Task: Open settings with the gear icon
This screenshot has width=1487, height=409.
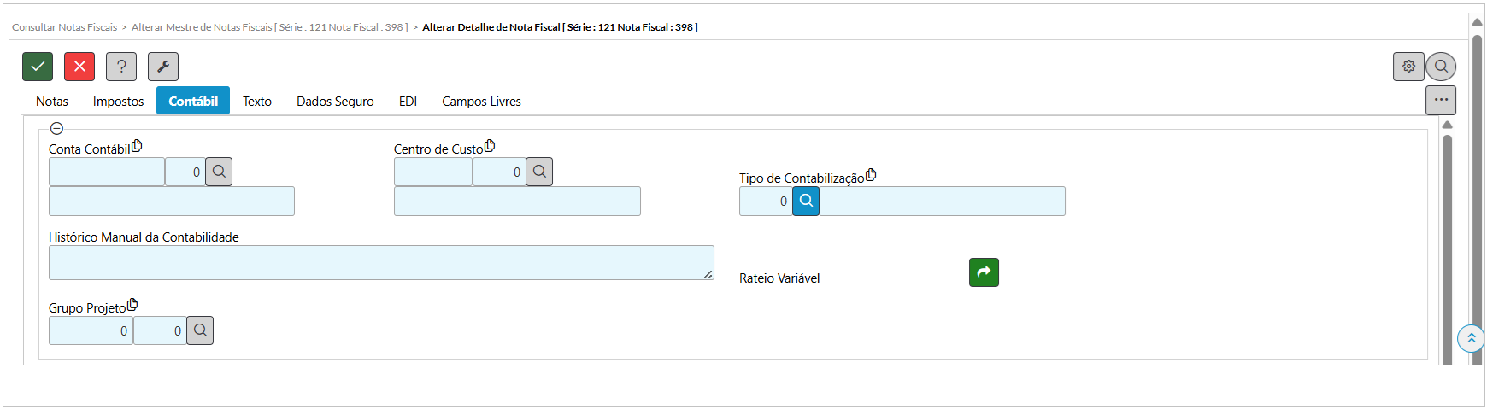Action: click(1408, 67)
